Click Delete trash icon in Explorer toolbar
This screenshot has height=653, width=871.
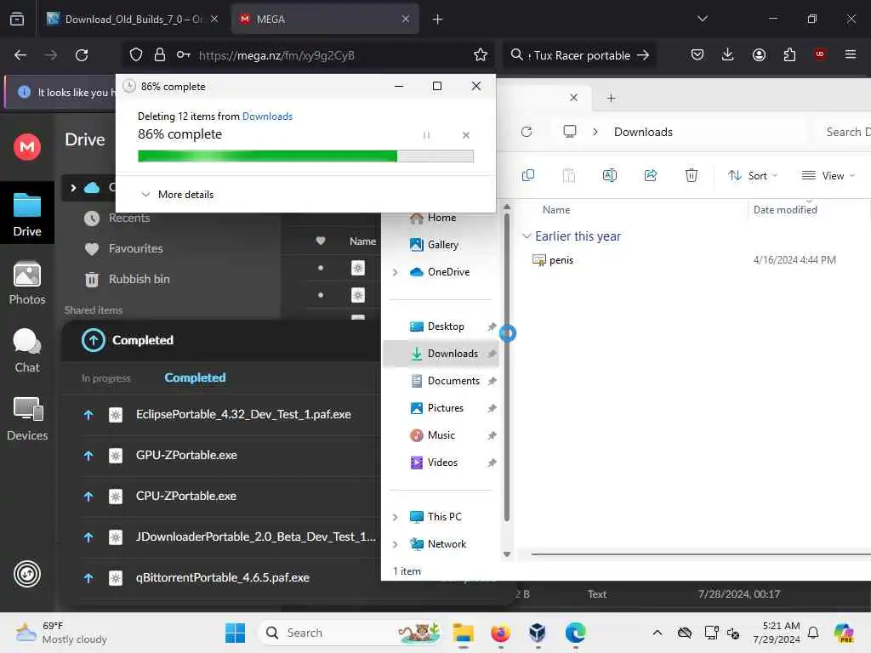691,175
